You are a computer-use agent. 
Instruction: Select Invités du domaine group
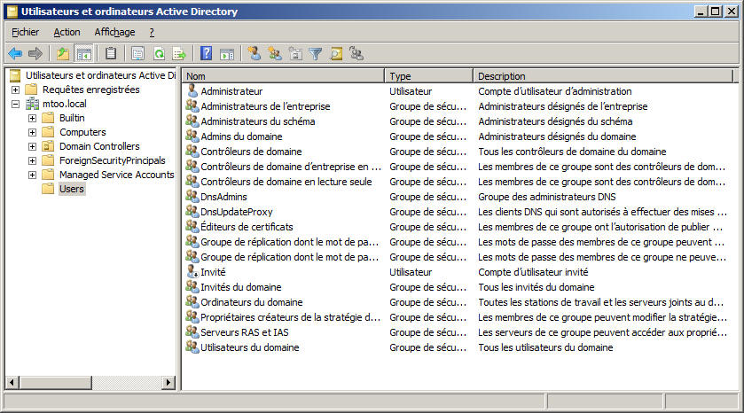point(241,287)
